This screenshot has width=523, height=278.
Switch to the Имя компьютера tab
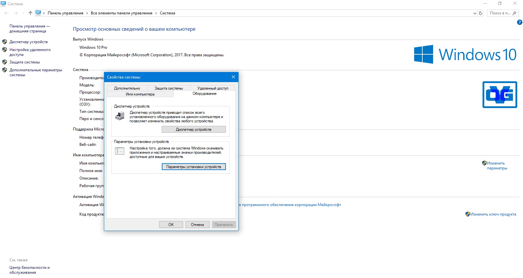click(140, 94)
